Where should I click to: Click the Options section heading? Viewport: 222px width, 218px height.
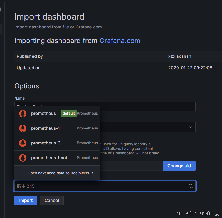[x=27, y=86]
